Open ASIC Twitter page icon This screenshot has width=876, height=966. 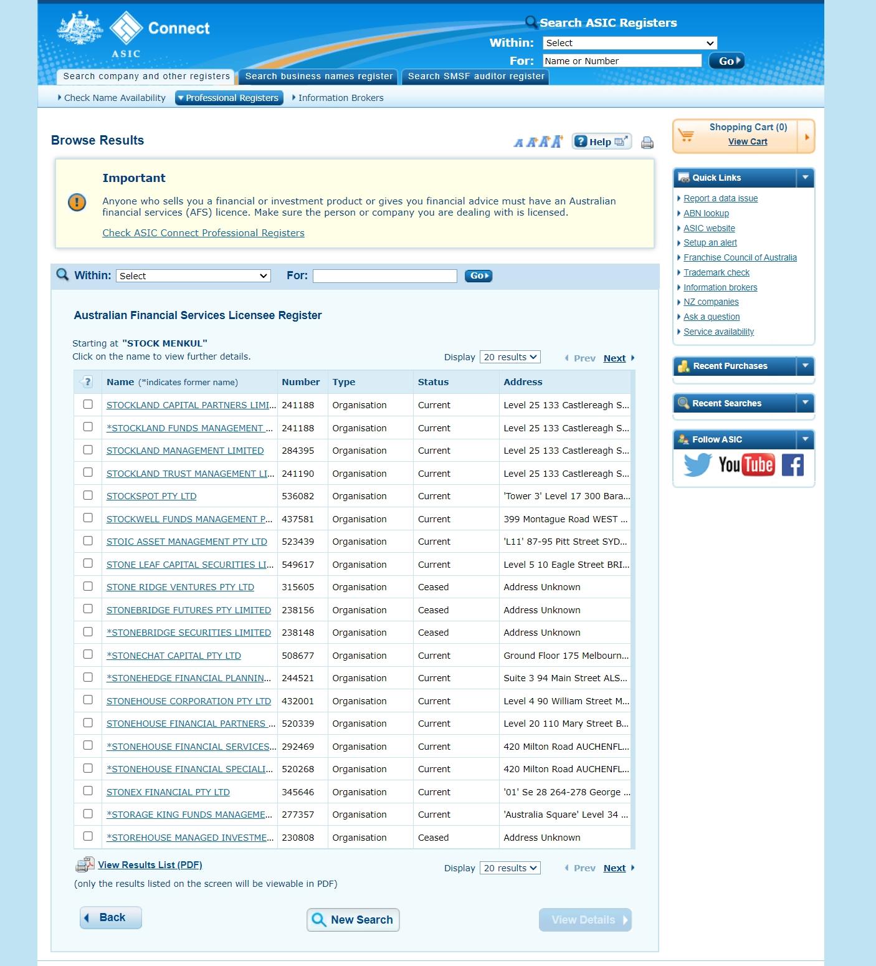pos(697,464)
